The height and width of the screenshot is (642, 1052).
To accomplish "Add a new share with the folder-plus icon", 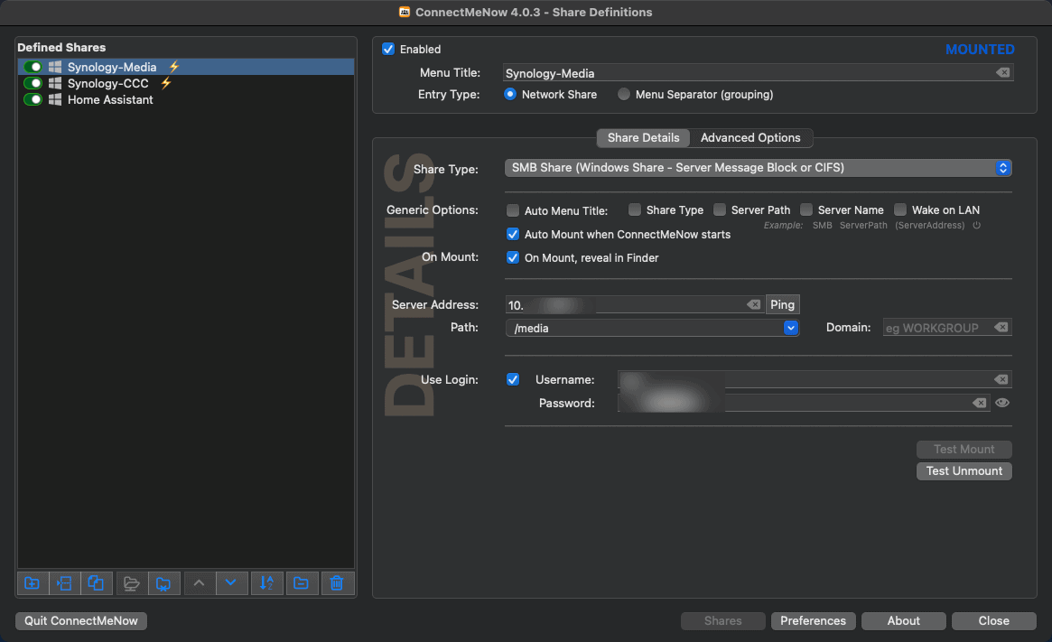I will [x=33, y=583].
